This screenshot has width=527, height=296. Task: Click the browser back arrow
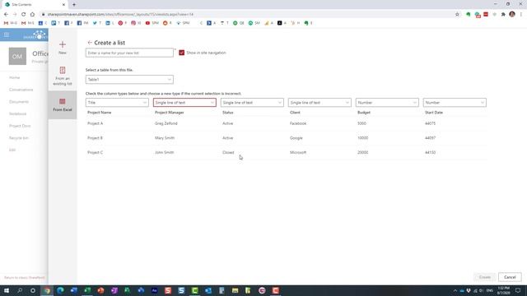tap(6, 15)
